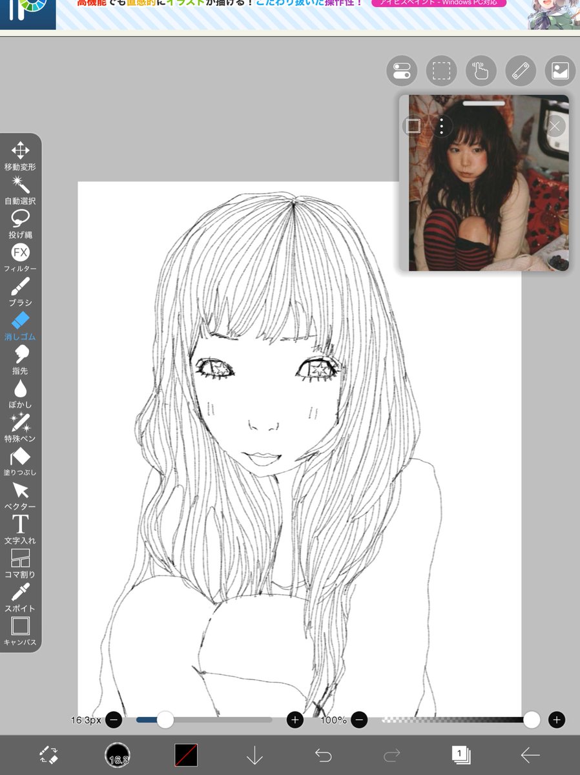Viewport: 580px width, 775px height.
Task: Open the material image icon
Action: pyautogui.click(x=560, y=71)
